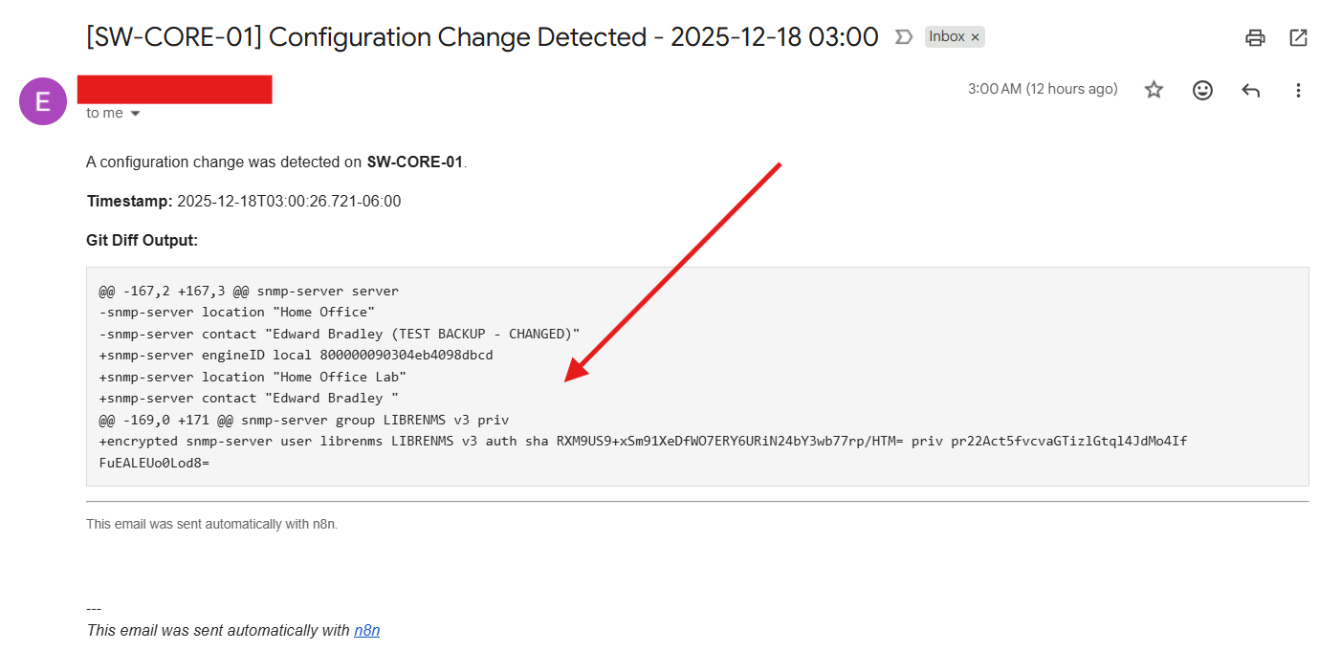Screen dimensions: 1341x650
Task: Click the 3:00 AM received timestamp
Action: pos(1042,89)
